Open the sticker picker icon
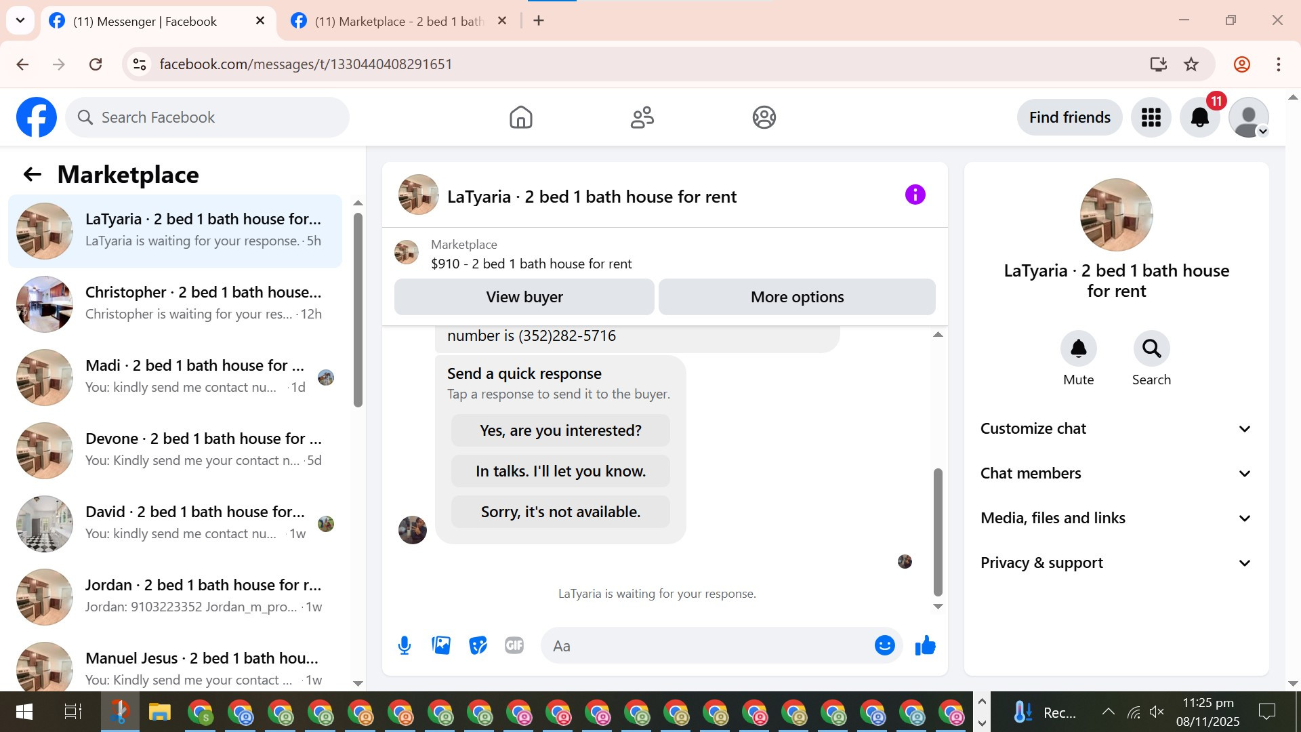The width and height of the screenshot is (1301, 732). click(x=478, y=645)
